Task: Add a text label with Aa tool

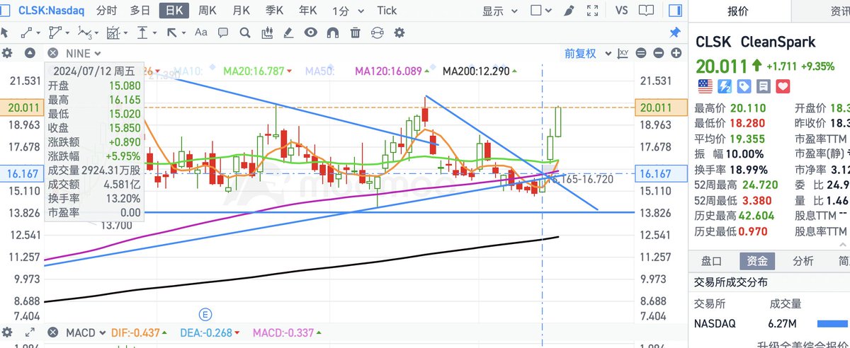Action: click(201, 33)
